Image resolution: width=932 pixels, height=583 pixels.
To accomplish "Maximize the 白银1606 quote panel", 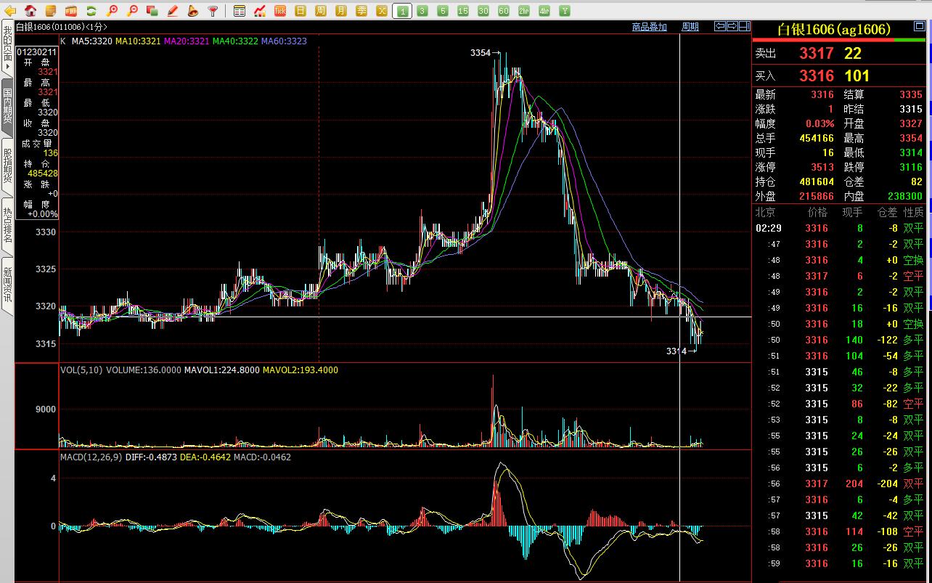I will [918, 27].
